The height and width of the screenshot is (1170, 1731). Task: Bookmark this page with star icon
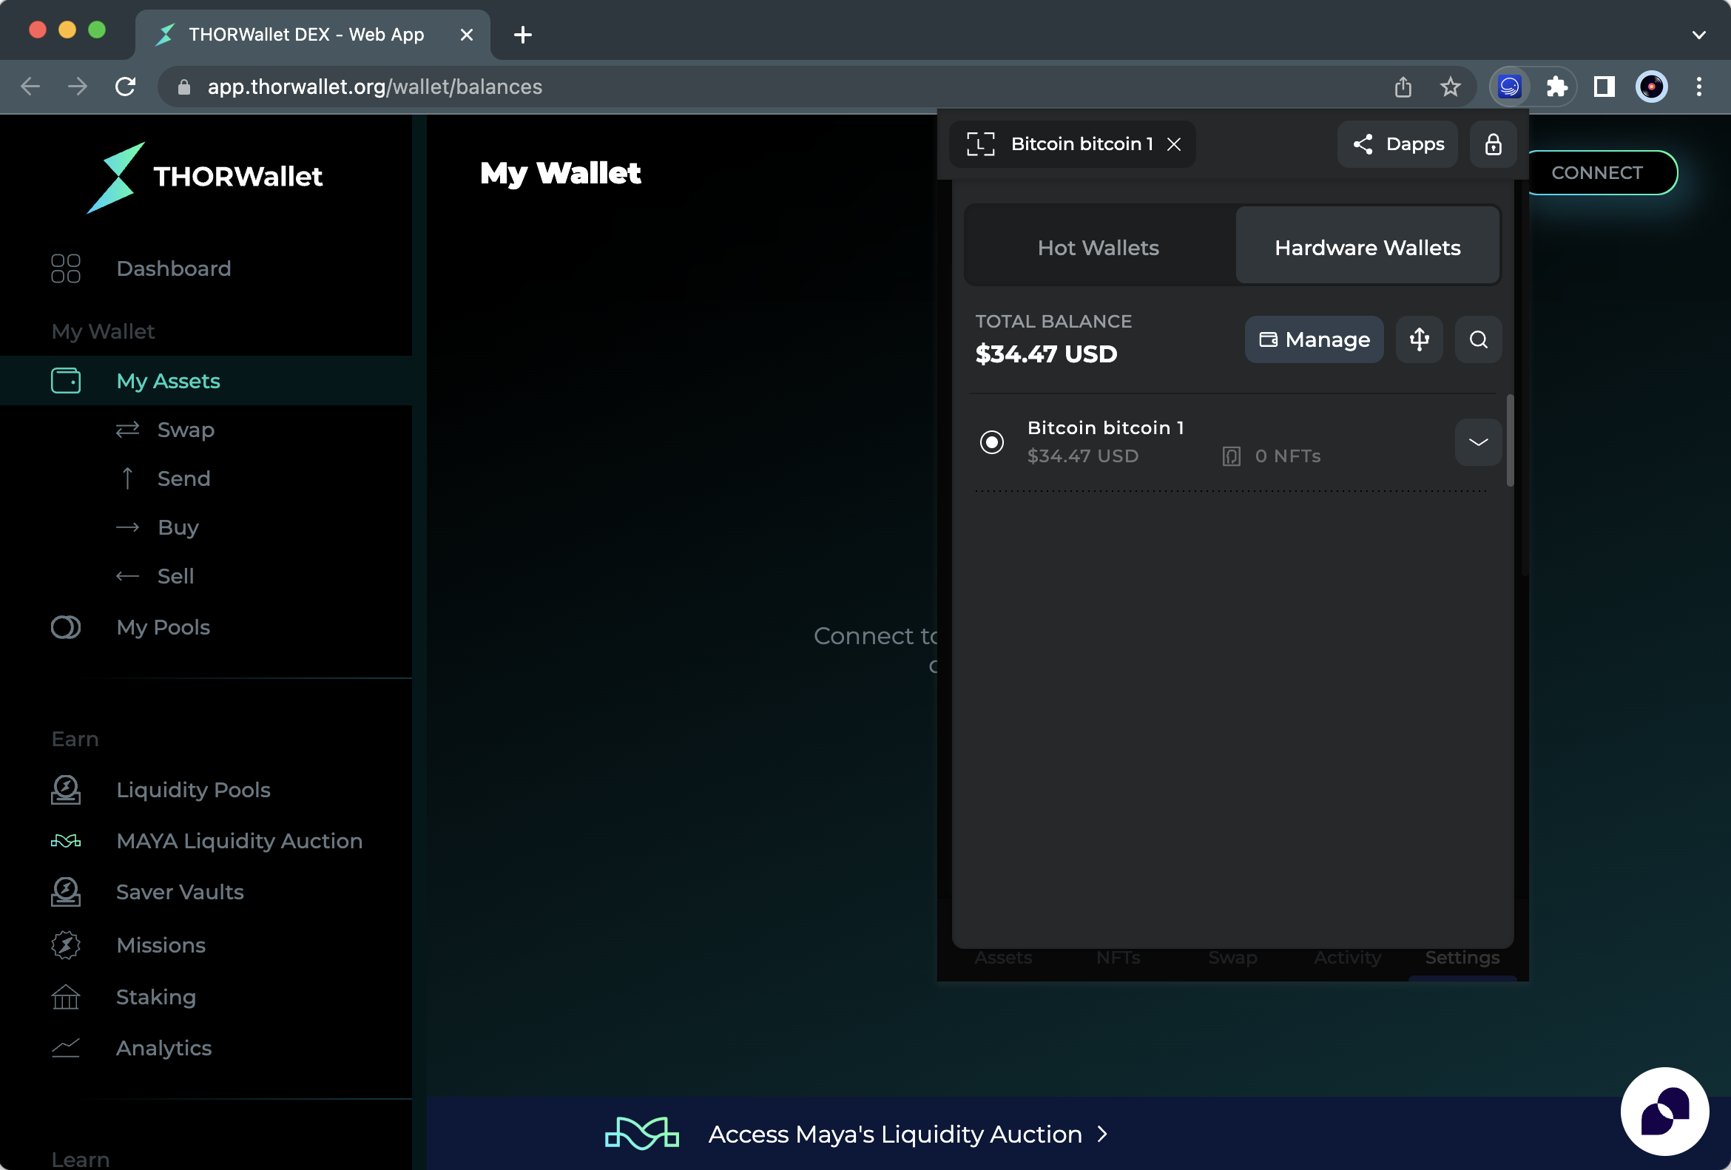1449,87
